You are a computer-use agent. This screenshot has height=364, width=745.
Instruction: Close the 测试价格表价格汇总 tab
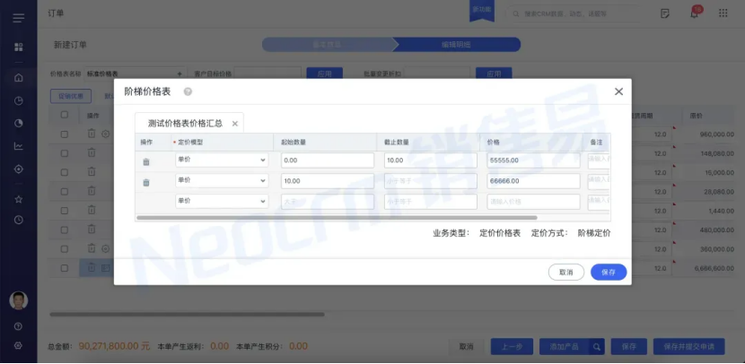click(235, 124)
